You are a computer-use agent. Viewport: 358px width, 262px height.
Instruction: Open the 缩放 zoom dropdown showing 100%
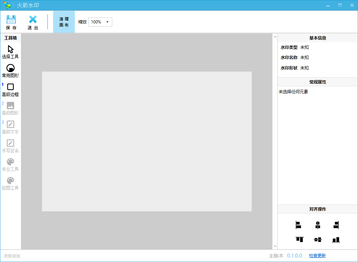point(100,22)
